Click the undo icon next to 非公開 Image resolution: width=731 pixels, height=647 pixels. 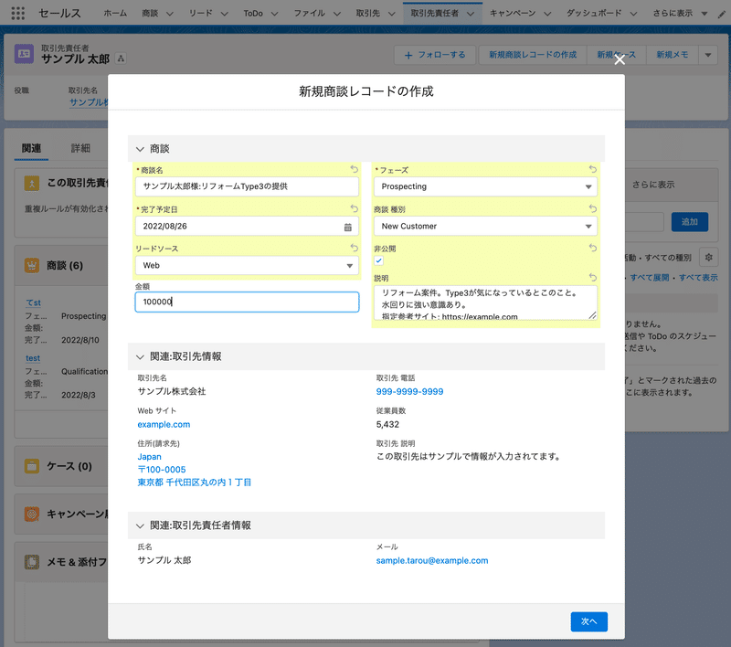(592, 249)
